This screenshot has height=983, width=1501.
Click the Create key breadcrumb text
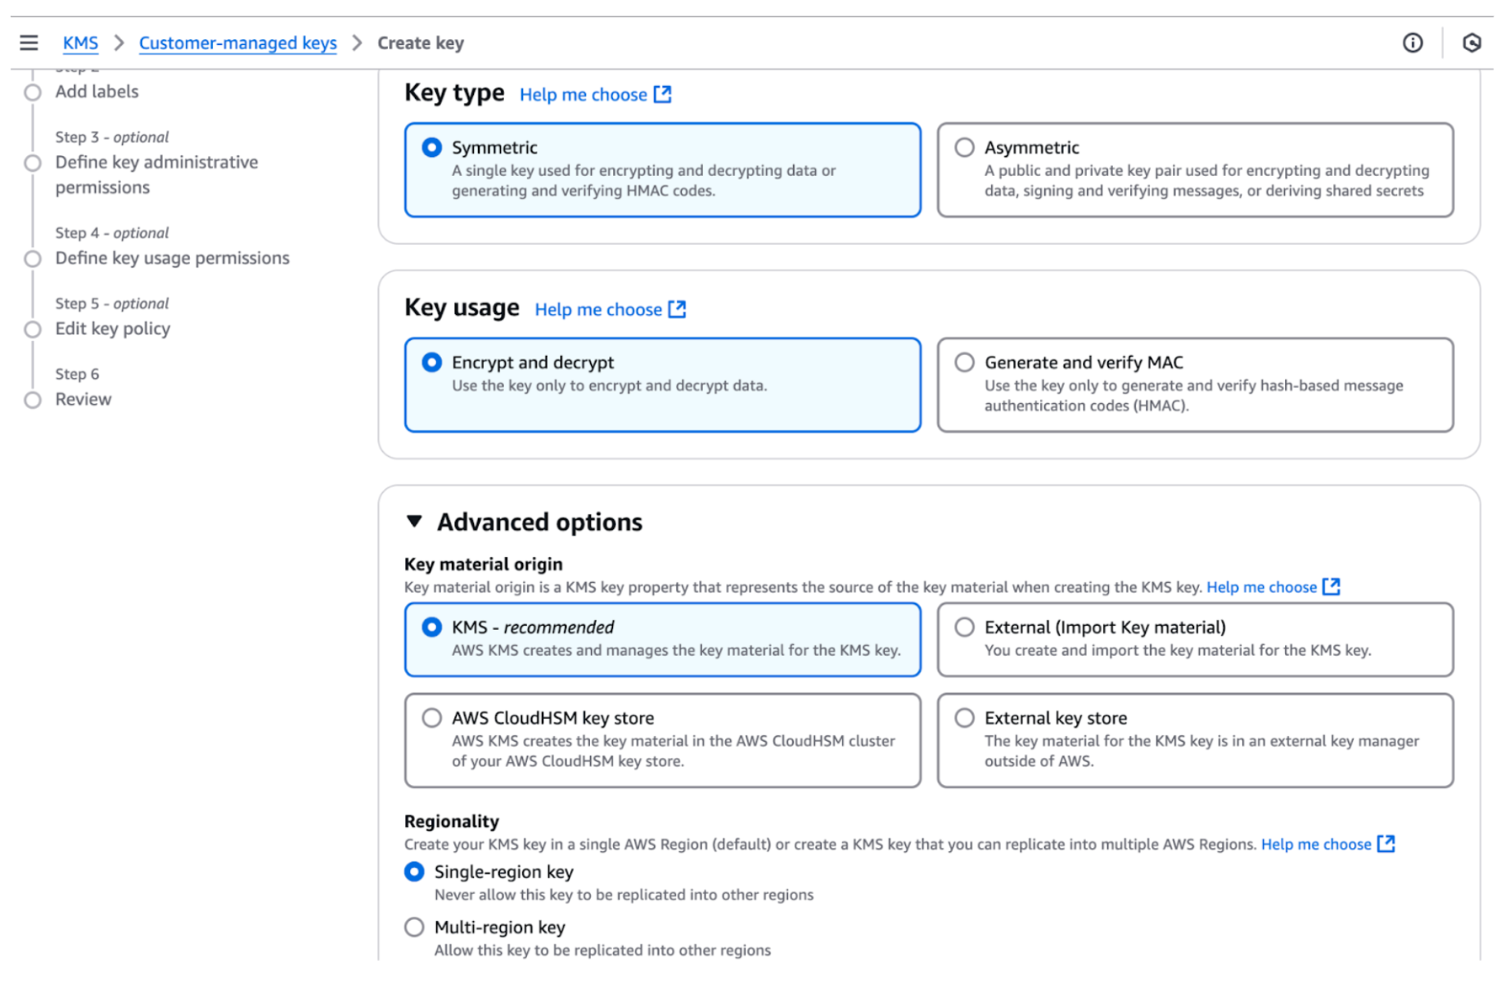(421, 43)
